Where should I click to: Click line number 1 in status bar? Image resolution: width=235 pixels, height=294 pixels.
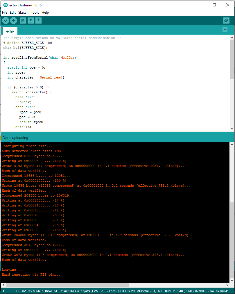tap(3, 291)
